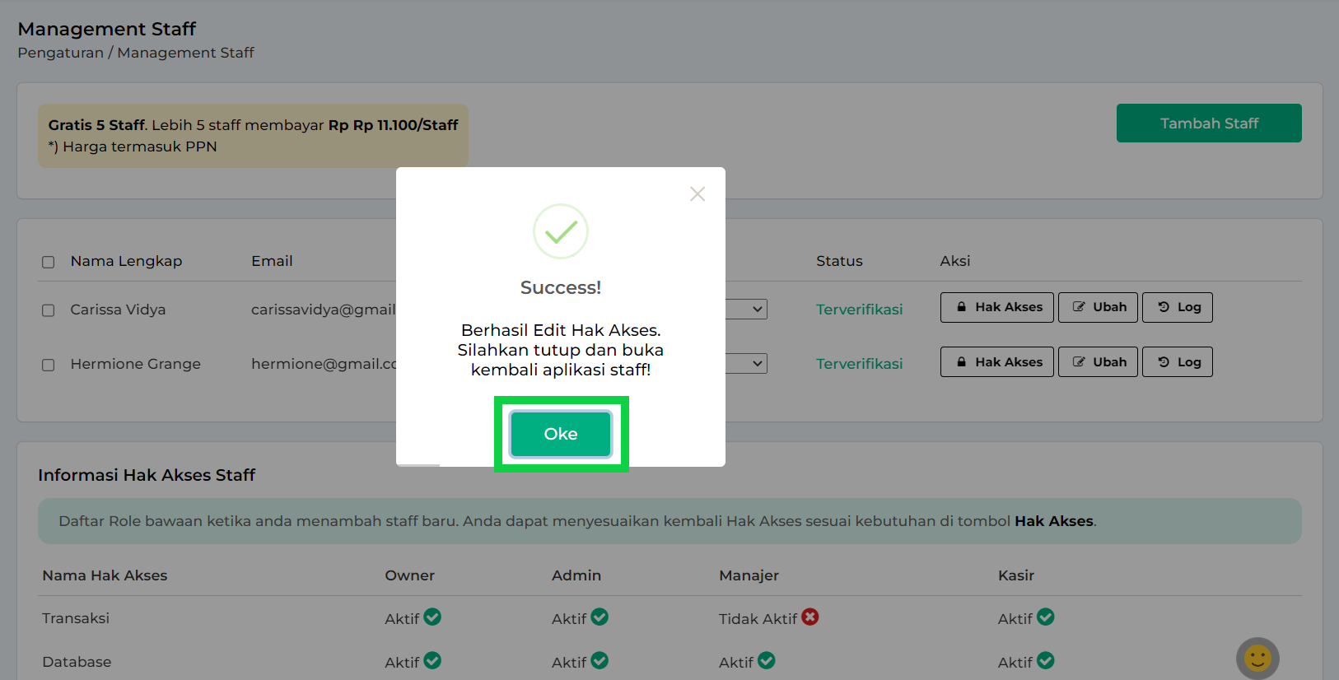Click the green check icon for Admin Transaksi
1339x680 pixels.
[600, 617]
